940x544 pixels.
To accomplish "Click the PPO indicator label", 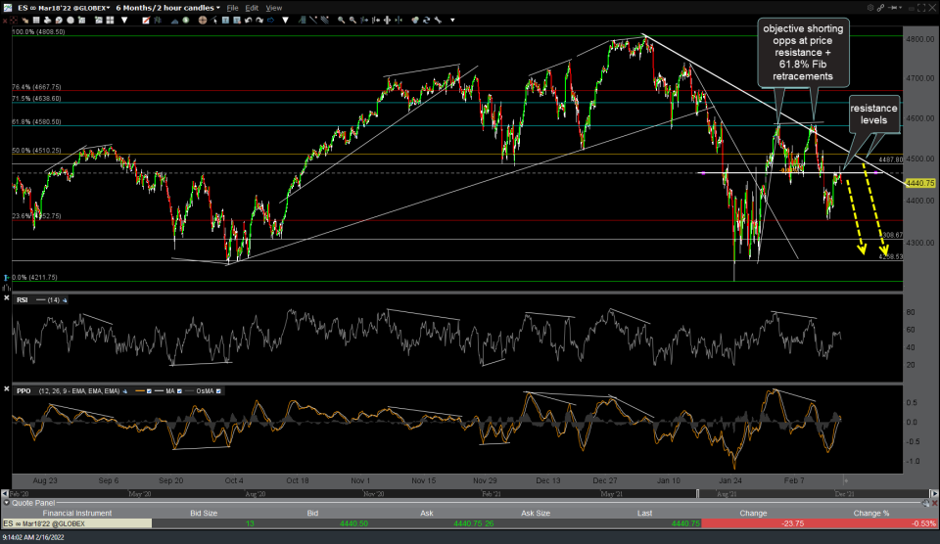I will click(23, 391).
